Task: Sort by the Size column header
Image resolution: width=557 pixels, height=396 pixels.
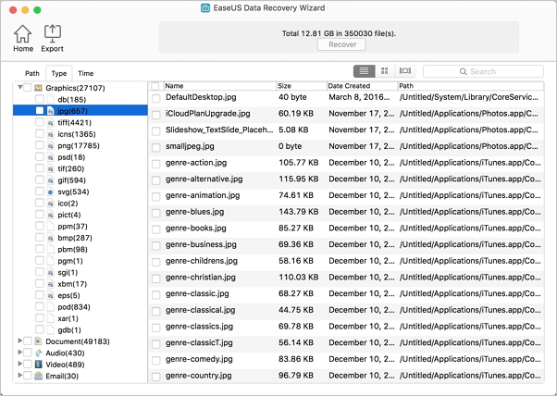Action: coord(302,86)
